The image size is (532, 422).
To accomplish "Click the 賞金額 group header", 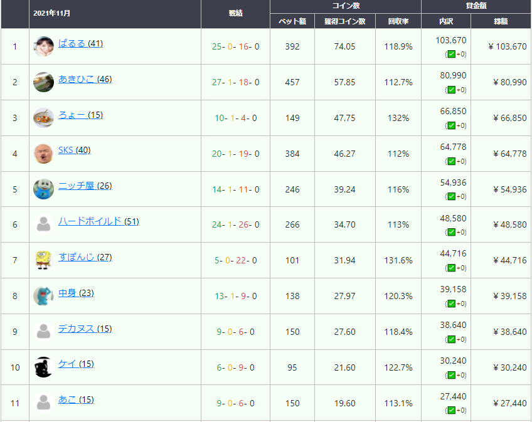I will [x=476, y=6].
